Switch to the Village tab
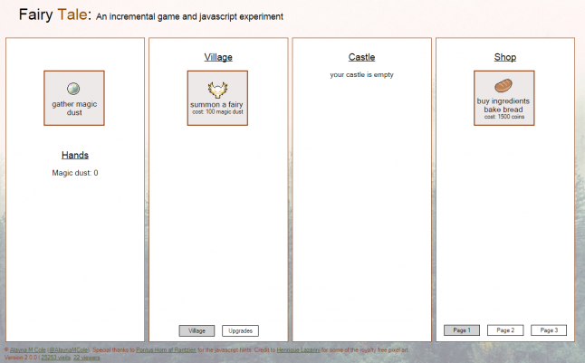Viewport: 585px width, 363px height. tap(197, 330)
